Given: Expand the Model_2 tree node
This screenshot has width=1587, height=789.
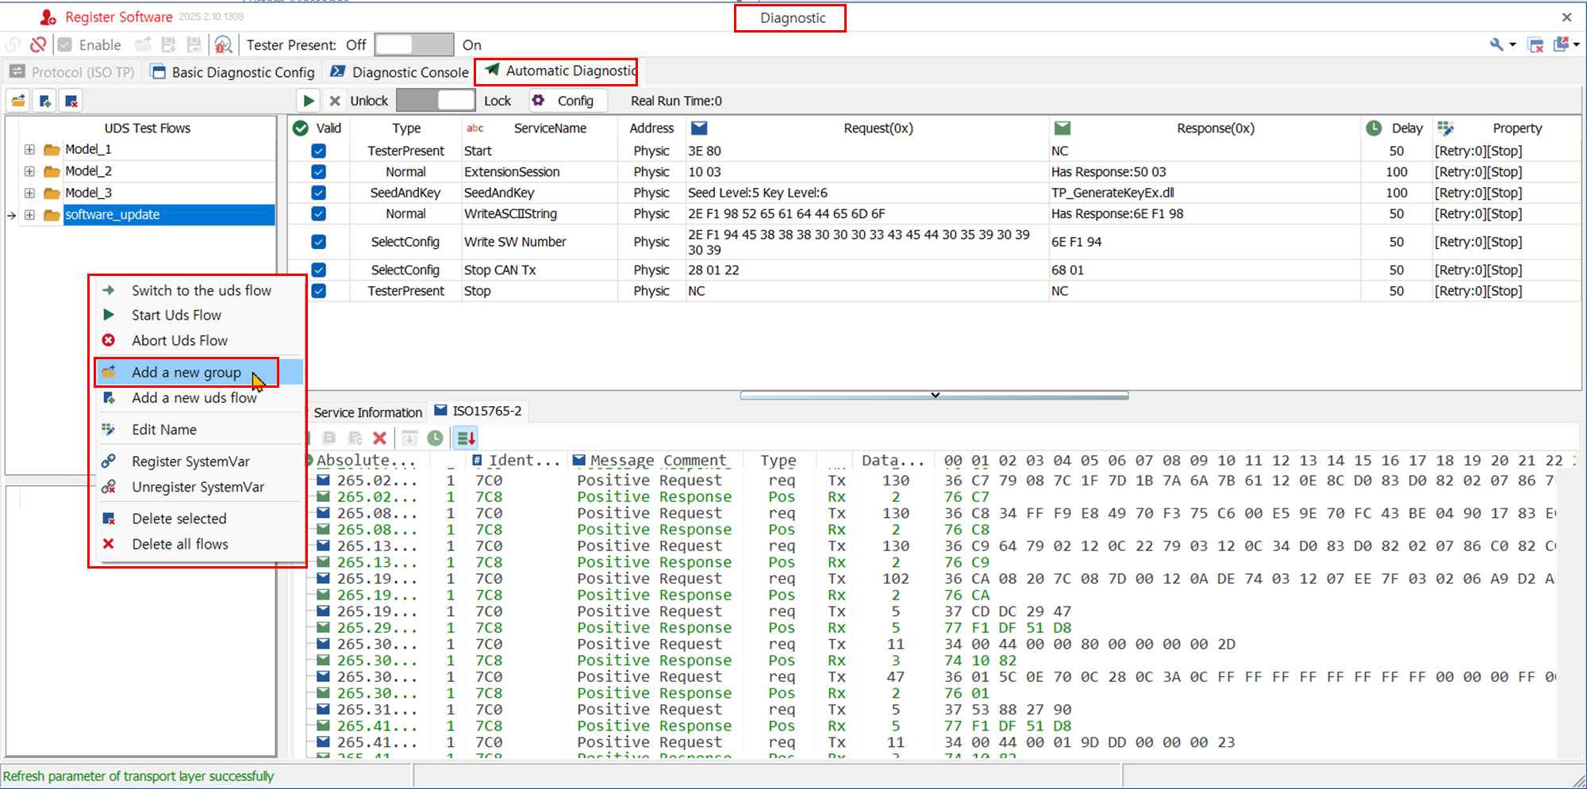Looking at the screenshot, I should pos(29,171).
